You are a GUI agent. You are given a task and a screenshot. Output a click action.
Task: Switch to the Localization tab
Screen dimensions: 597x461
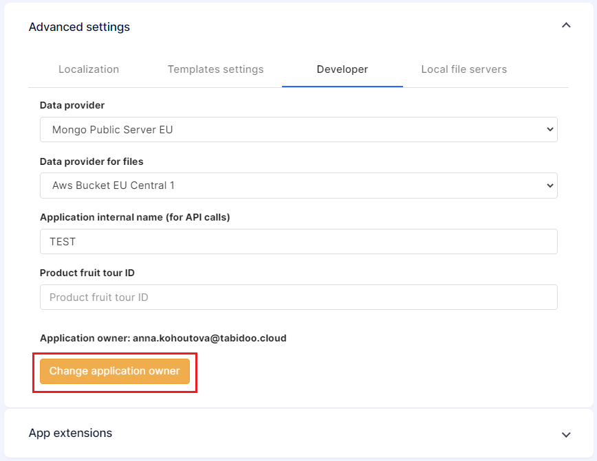pos(89,69)
